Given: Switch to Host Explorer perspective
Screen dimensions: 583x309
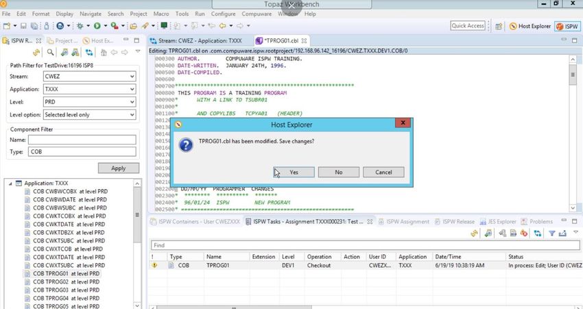Looking at the screenshot, I should coord(530,26).
